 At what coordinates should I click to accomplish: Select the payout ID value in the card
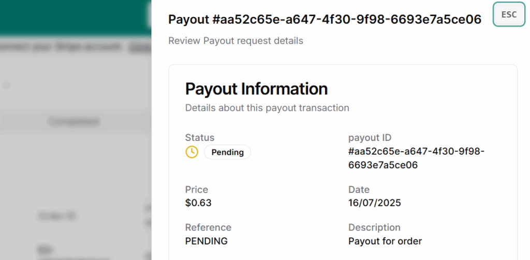(x=416, y=158)
